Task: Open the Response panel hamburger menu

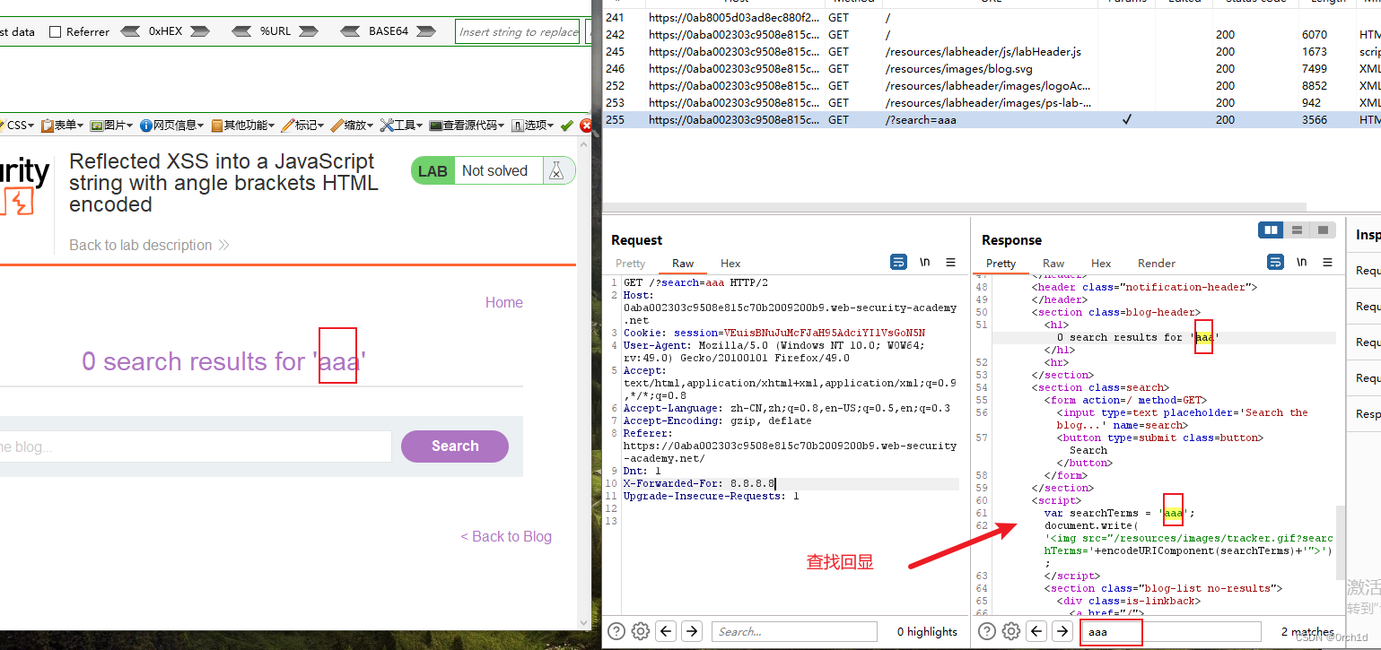Action: click(x=1328, y=263)
